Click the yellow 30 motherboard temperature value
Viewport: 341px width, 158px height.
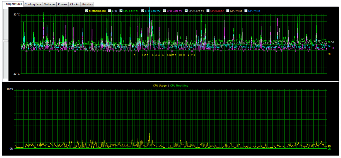click(x=329, y=54)
